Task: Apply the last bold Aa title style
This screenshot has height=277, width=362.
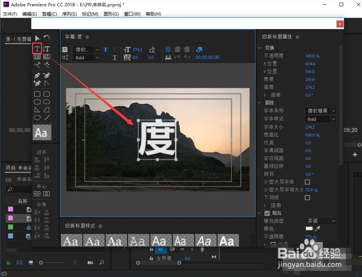Action: (228, 240)
